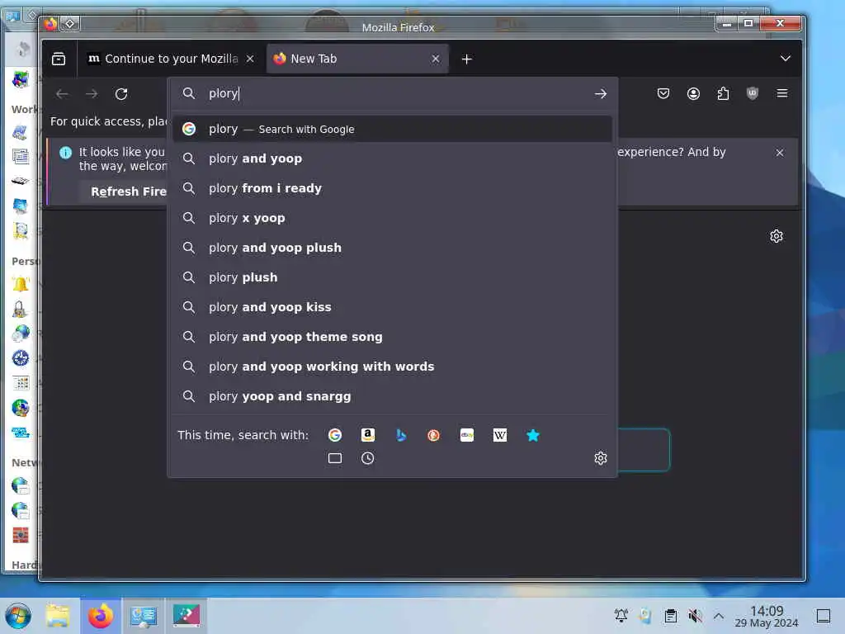Screen dimensions: 845x634
Task: List all tabs dropdown chevron
Action: (786, 59)
